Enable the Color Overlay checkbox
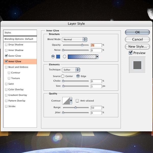The height and width of the screenshot is (153, 153). coord(6,90)
